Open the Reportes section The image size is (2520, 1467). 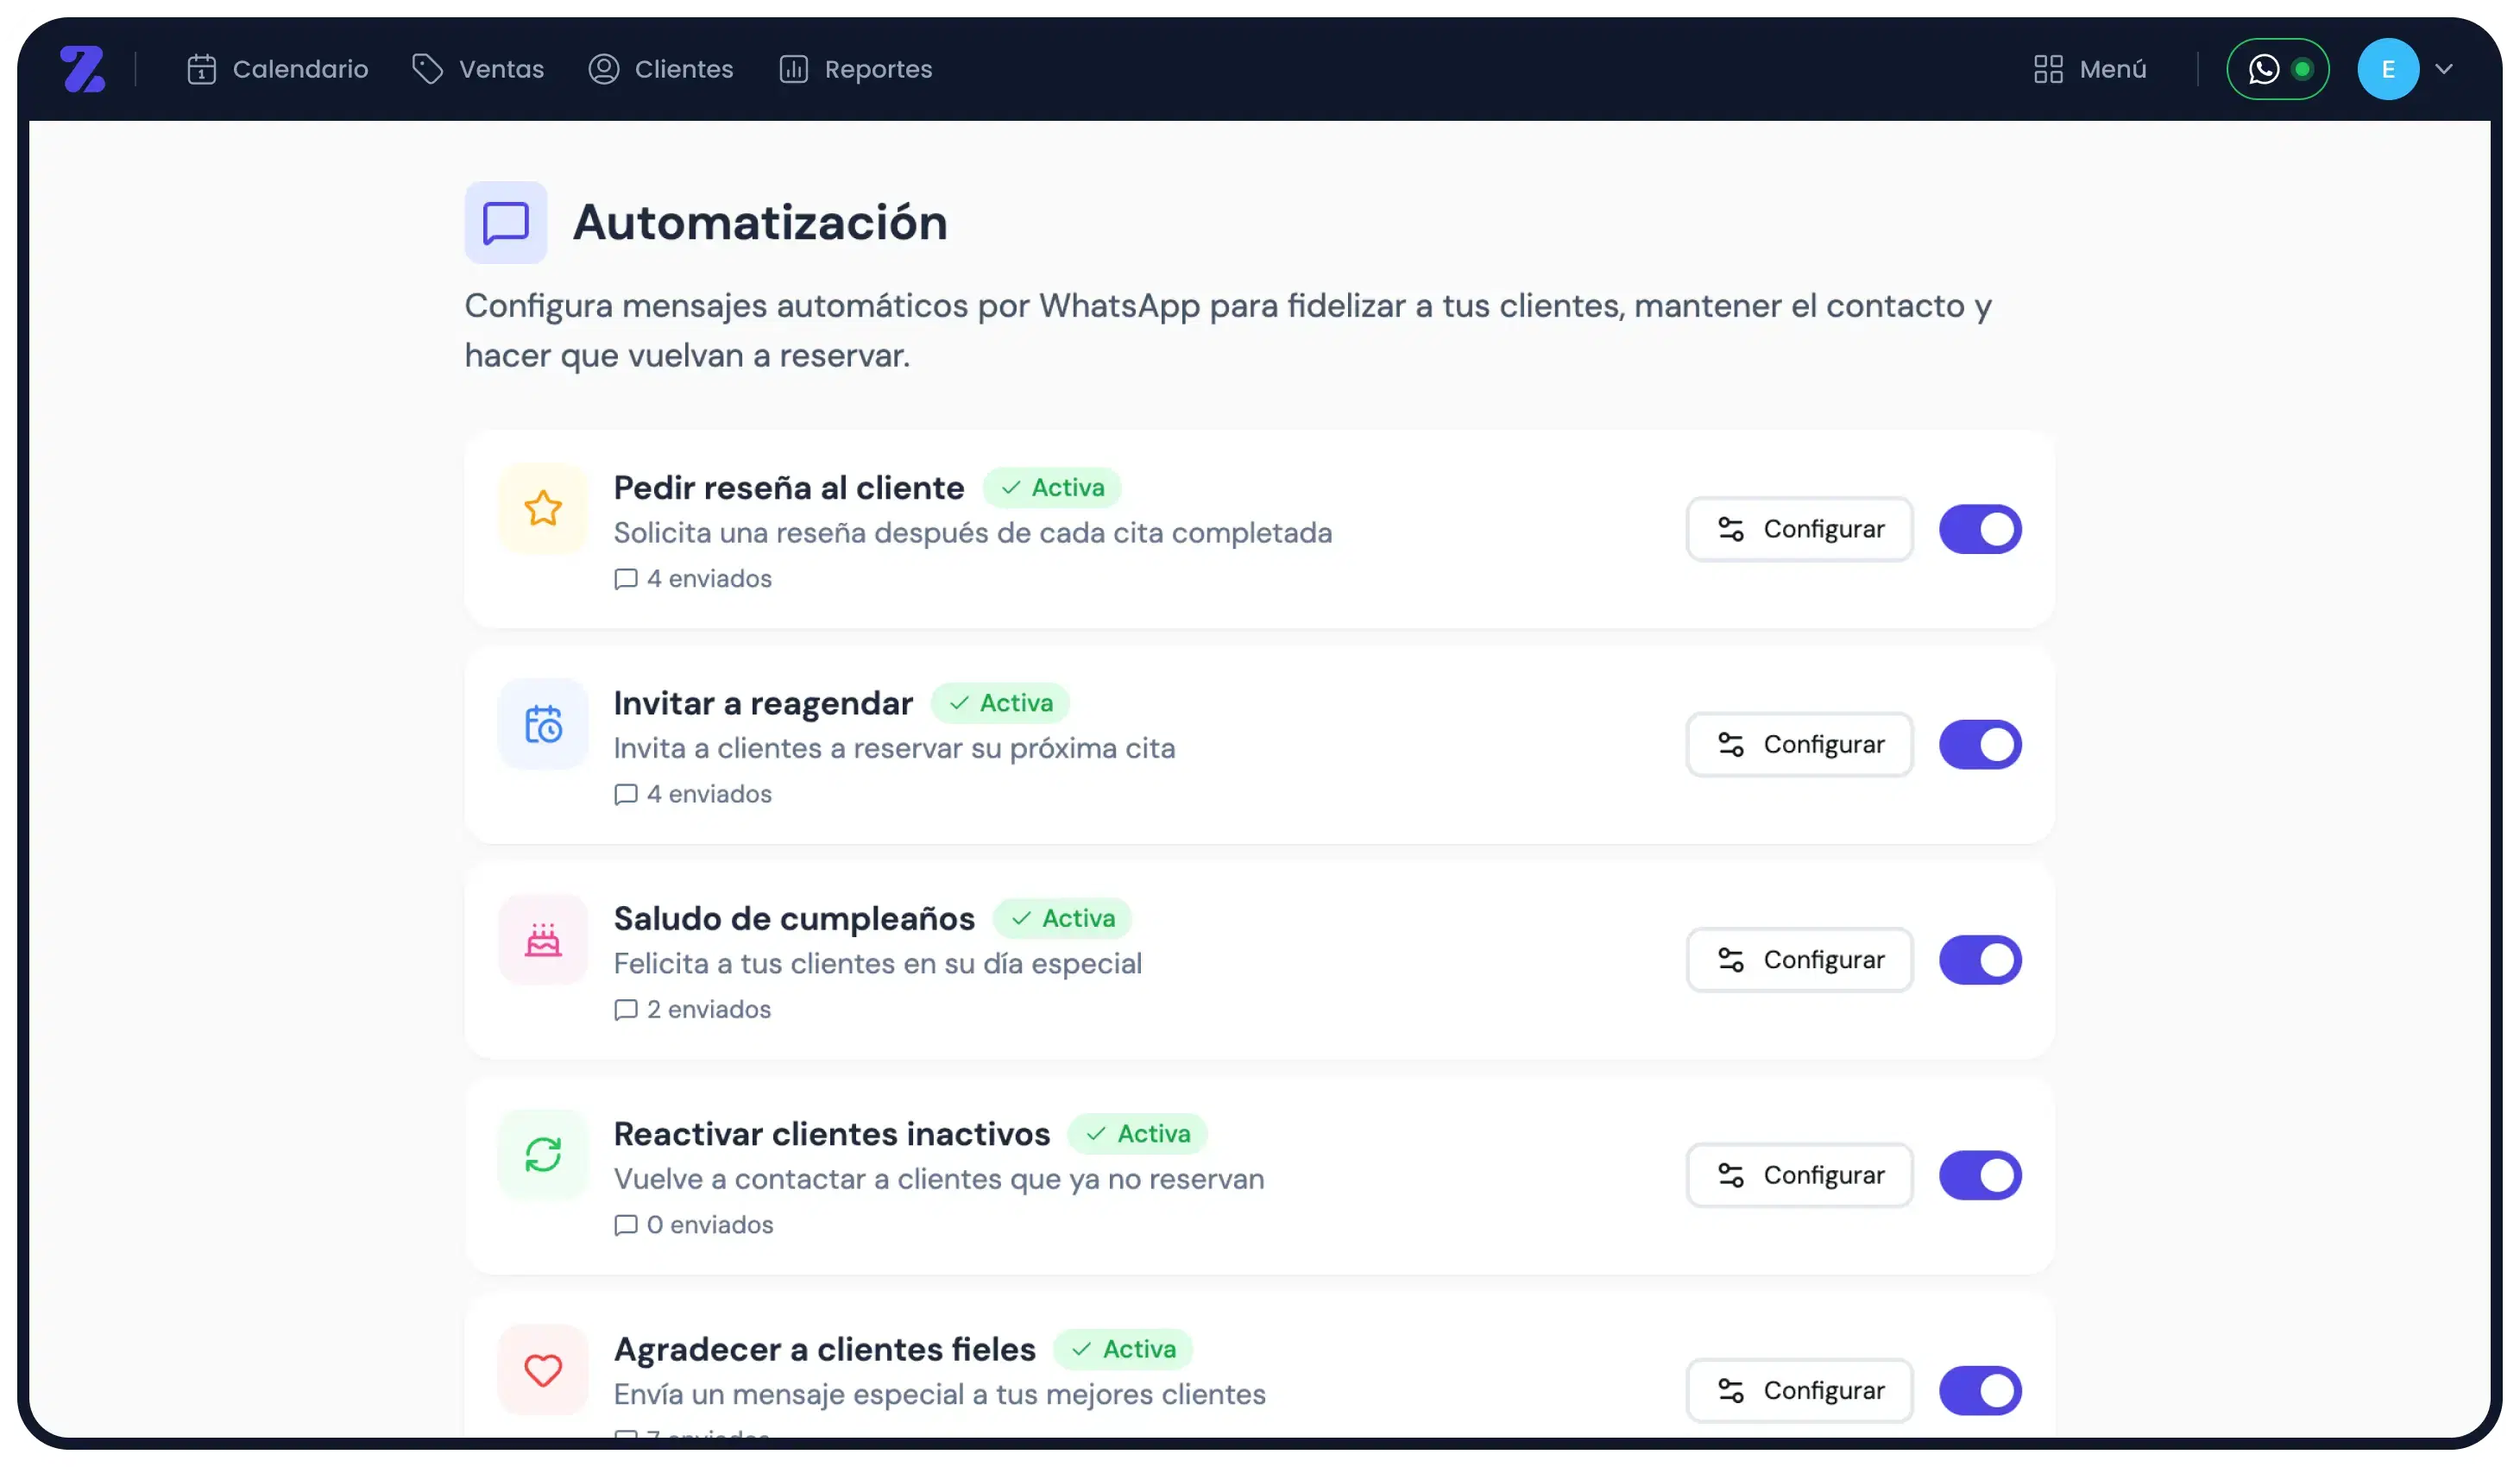[x=856, y=69]
